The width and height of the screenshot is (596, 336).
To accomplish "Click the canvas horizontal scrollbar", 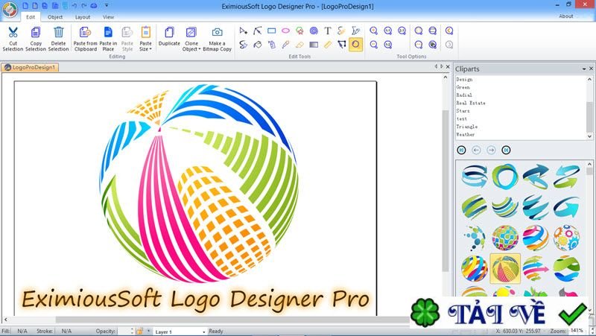I will pos(232,320).
